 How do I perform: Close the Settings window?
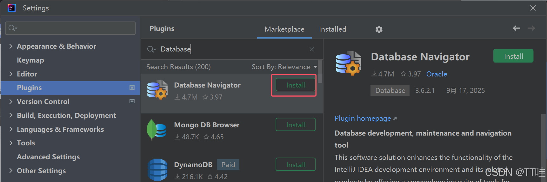pyautogui.click(x=533, y=8)
